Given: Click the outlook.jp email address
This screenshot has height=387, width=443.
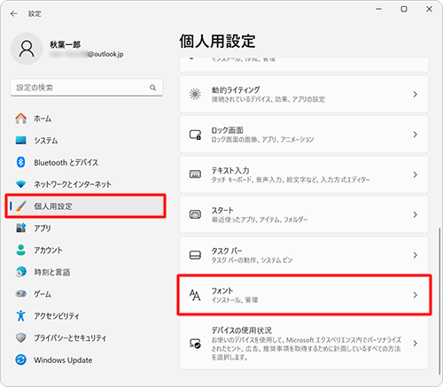Looking at the screenshot, I should tap(86, 54).
